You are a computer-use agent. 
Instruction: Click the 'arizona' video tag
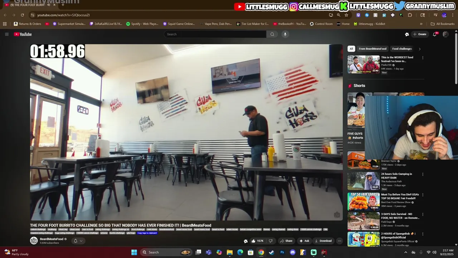tap(104, 233)
